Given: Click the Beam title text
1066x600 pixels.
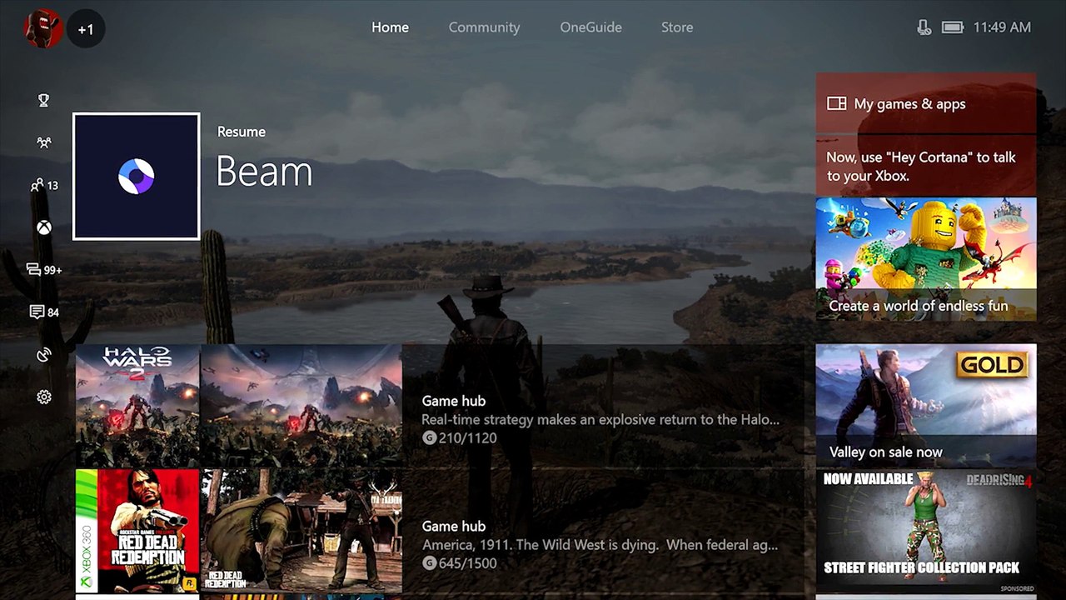Looking at the screenshot, I should tap(264, 172).
